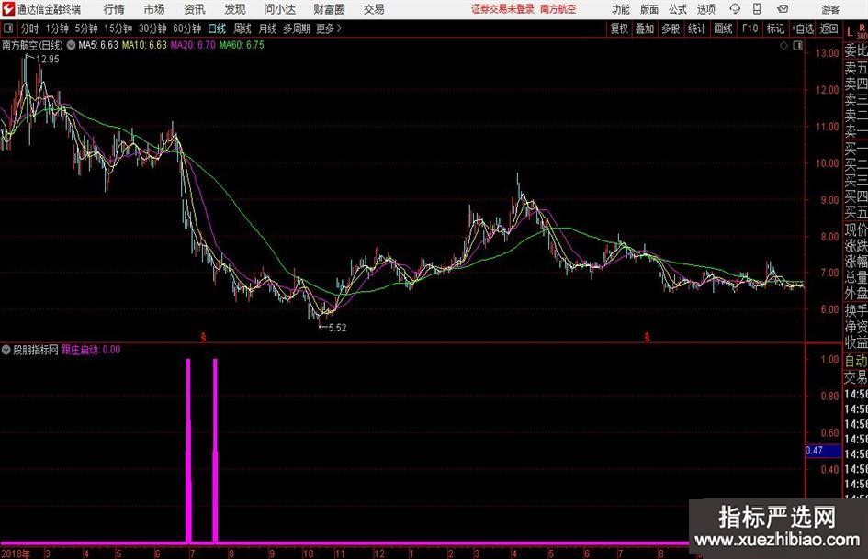Open the 发现 menu
Screen dimensions: 868x559
[235, 9]
